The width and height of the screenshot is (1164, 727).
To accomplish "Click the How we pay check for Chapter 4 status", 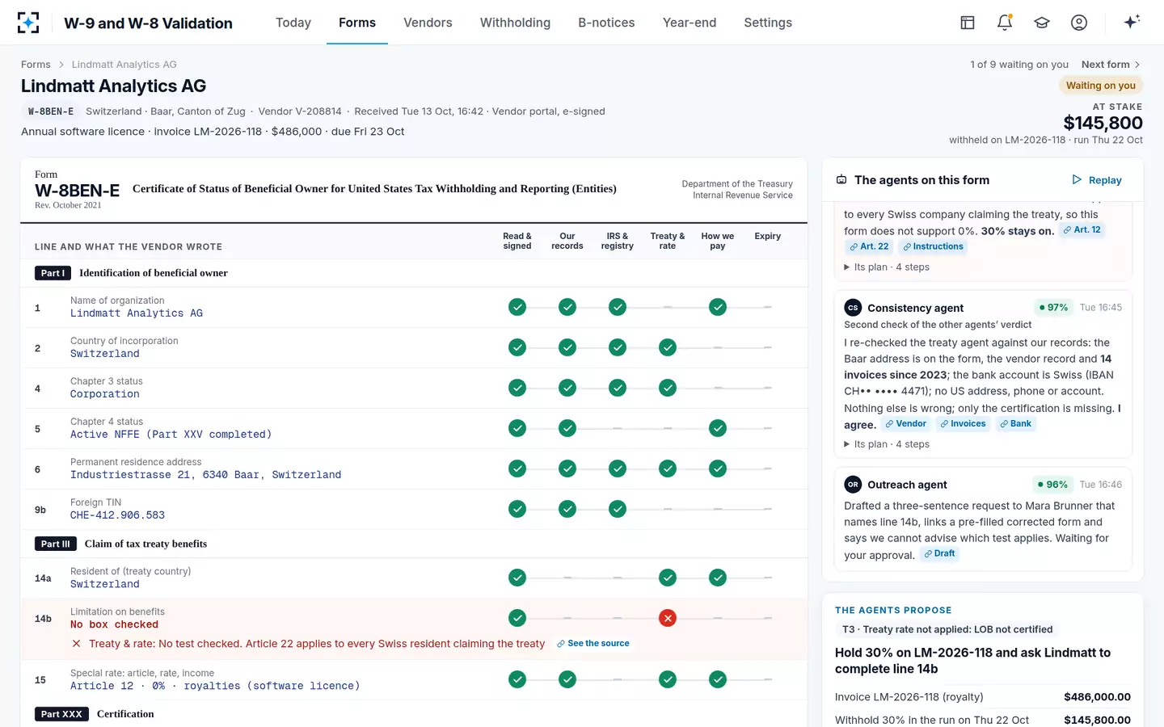I will tap(718, 428).
